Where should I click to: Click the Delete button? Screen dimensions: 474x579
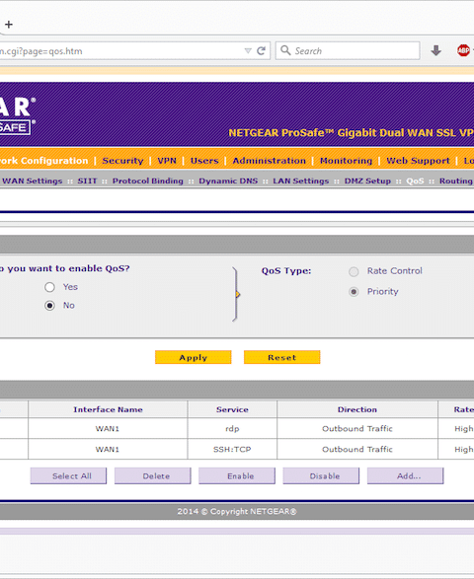pos(153,476)
